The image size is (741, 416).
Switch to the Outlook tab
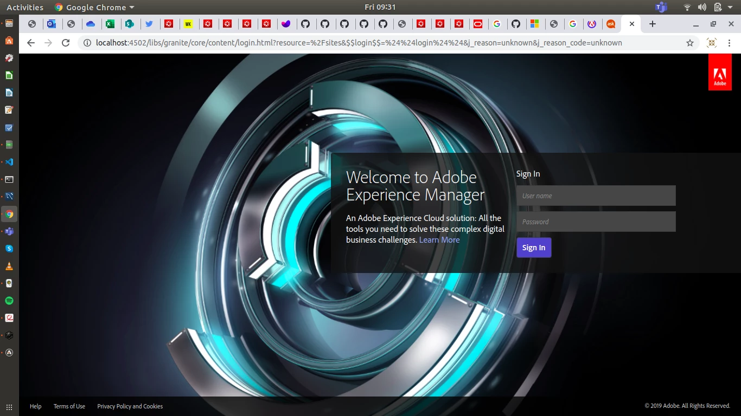coord(52,24)
